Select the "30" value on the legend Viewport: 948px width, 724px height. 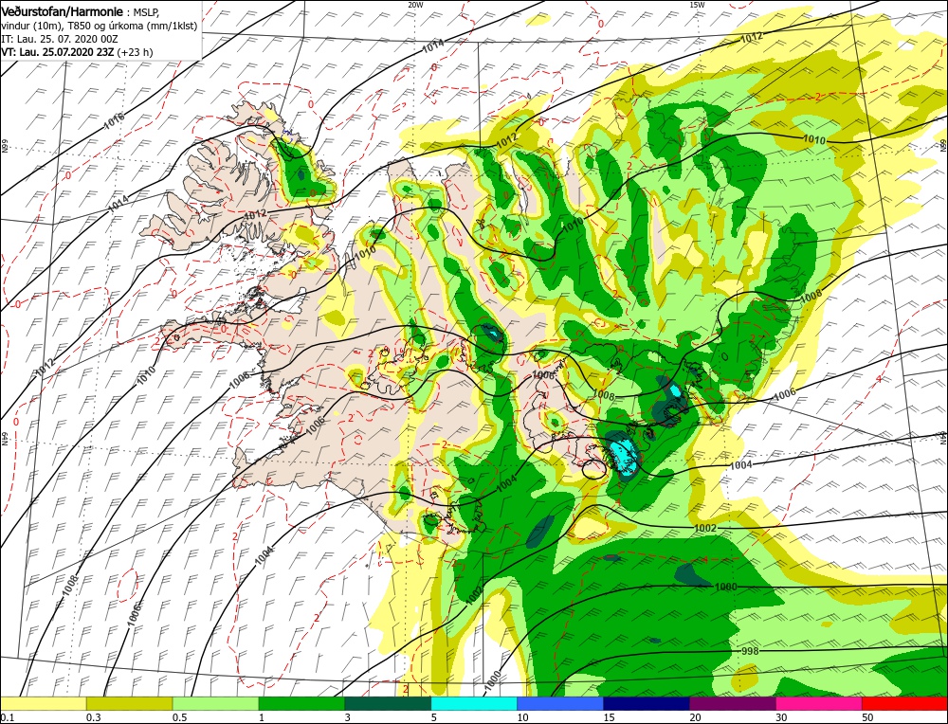pos(781,716)
